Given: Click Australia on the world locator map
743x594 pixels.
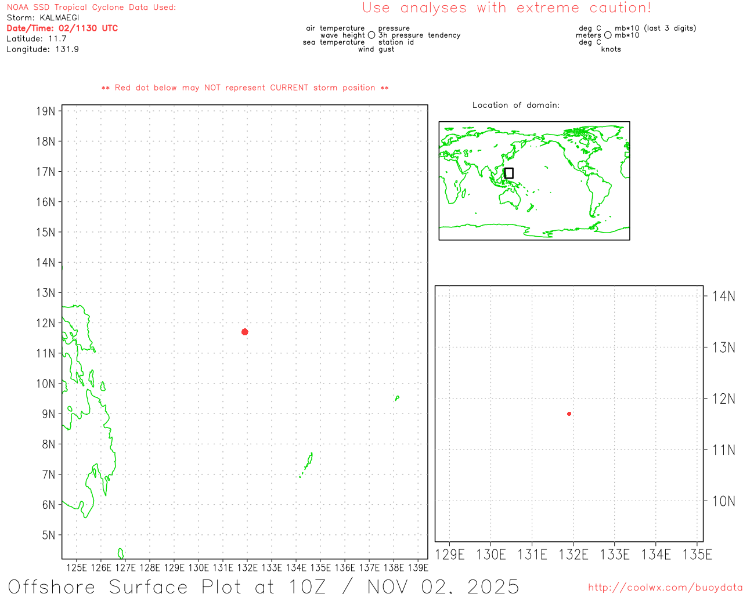Looking at the screenshot, I should tap(511, 198).
